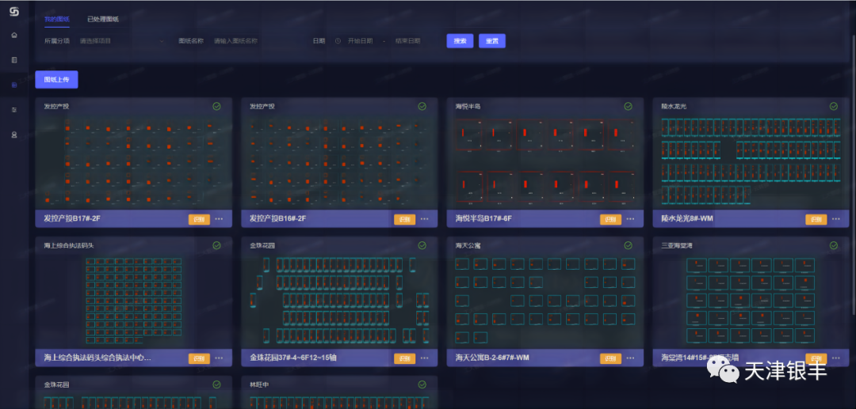Open the 三亚海棠湾 drawing thumbnail
Screen dimensions: 856x409
[x=751, y=301]
